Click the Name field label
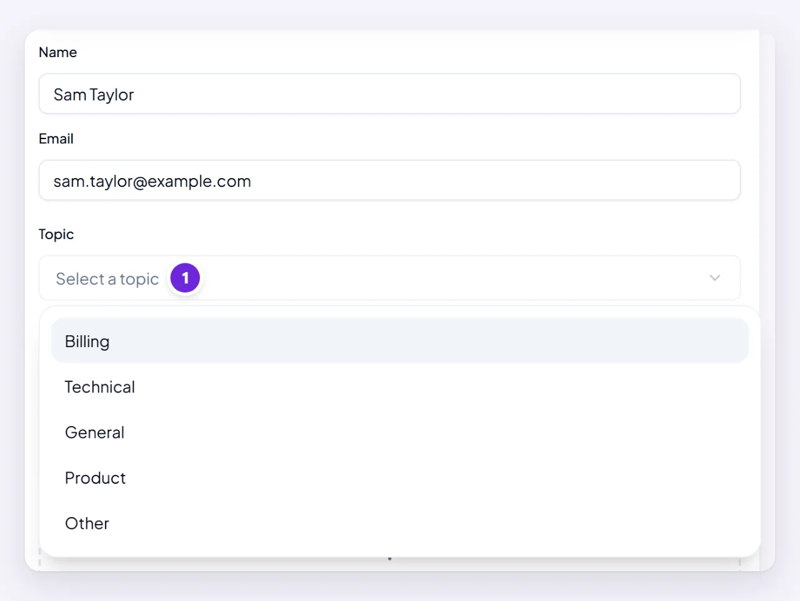Screen dimensions: 800x601 coord(58,52)
